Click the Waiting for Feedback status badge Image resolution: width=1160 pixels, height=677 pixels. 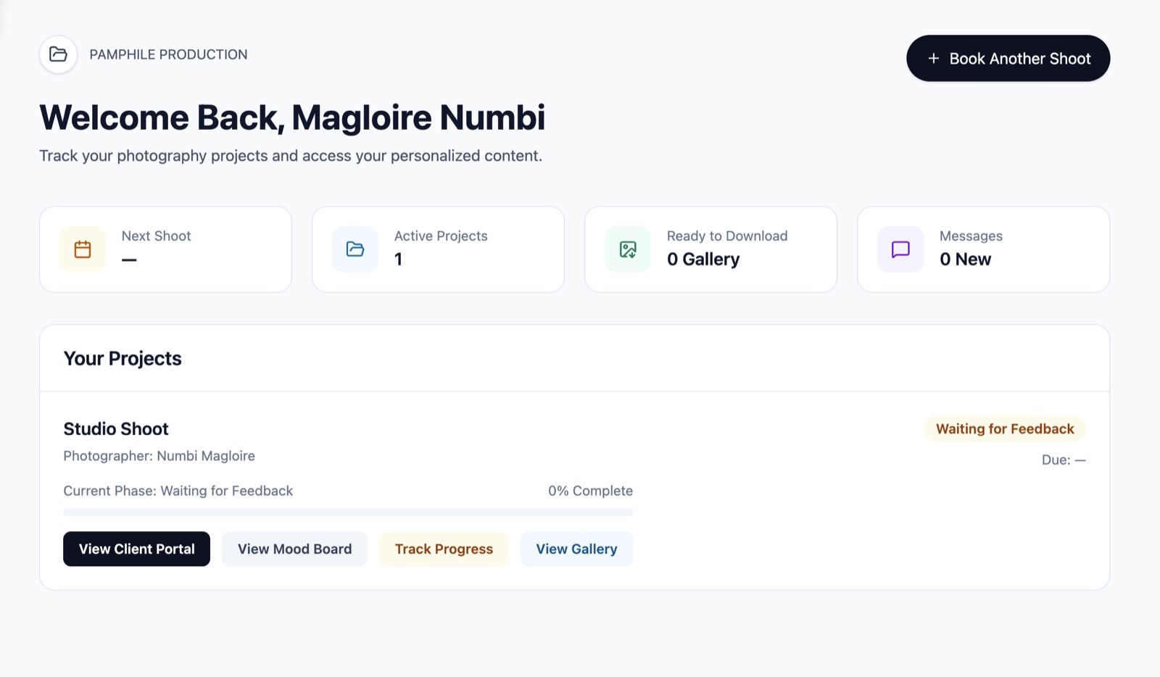pyautogui.click(x=1005, y=428)
